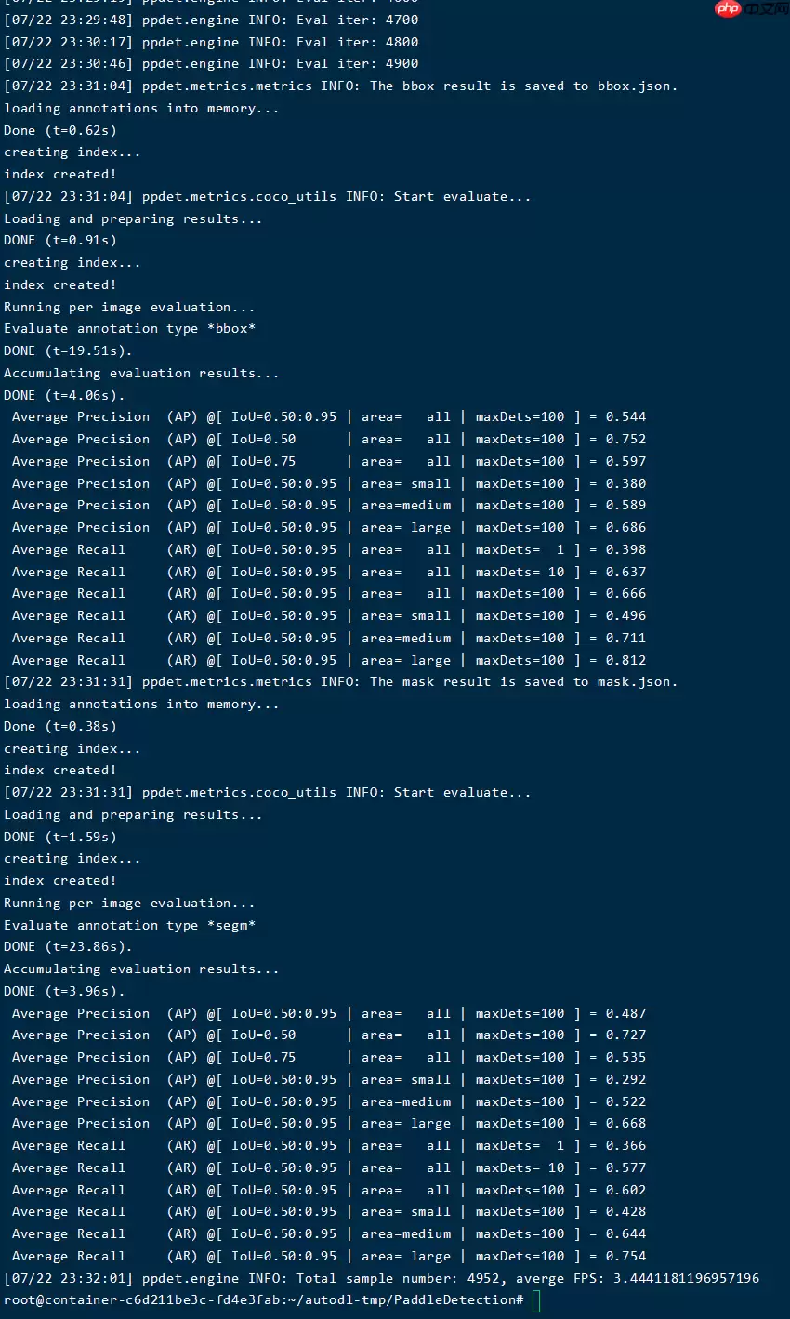The width and height of the screenshot is (790, 1319).
Task: Select the "Eval iter: 4700" log line
Action: point(211,20)
